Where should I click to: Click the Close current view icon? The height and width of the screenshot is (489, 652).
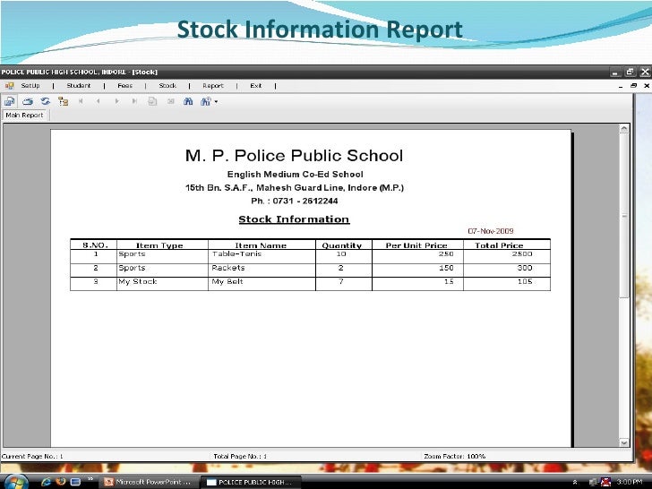click(171, 101)
